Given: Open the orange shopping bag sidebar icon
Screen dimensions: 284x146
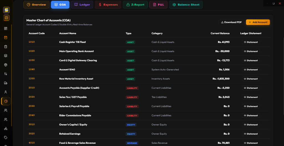Looking at the screenshot, I should (x=6, y=37).
